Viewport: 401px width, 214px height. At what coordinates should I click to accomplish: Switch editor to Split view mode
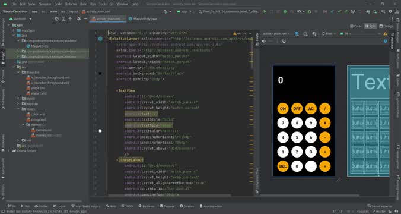tap(370, 26)
